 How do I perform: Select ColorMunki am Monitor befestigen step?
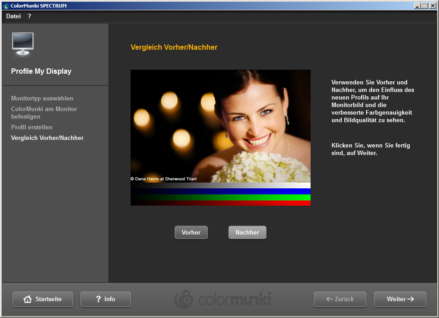pos(44,112)
